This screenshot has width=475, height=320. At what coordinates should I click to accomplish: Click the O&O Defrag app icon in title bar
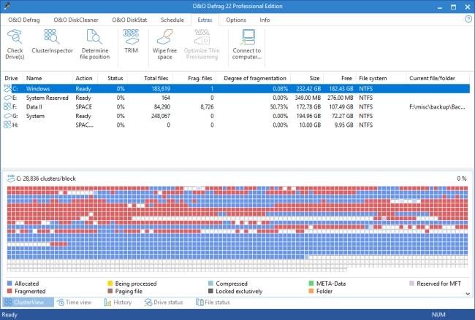pos(7,6)
